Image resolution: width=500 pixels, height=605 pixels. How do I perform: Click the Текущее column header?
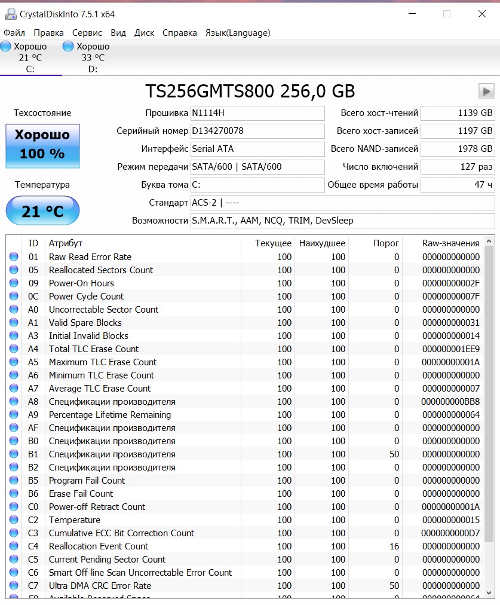point(268,243)
